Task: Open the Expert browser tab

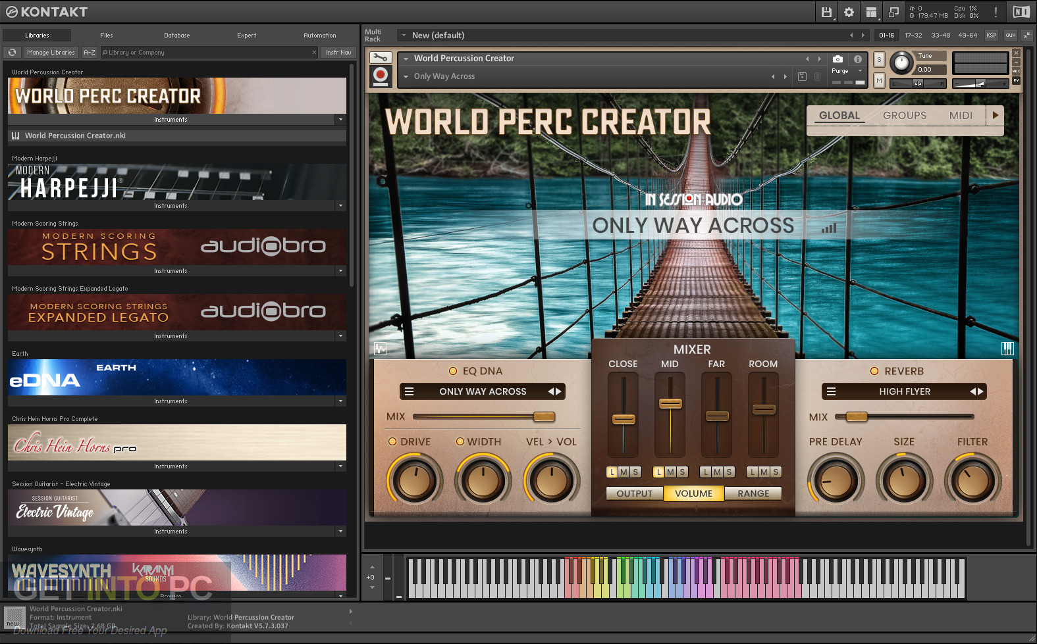Action: coord(247,36)
